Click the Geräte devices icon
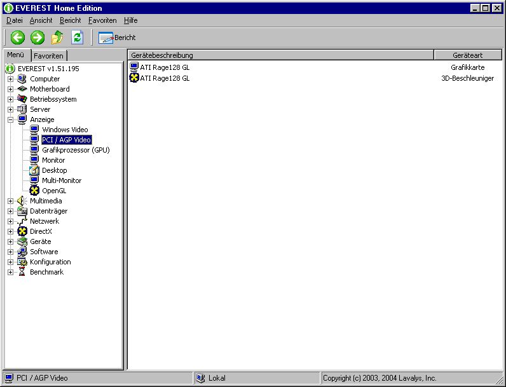 22,241
